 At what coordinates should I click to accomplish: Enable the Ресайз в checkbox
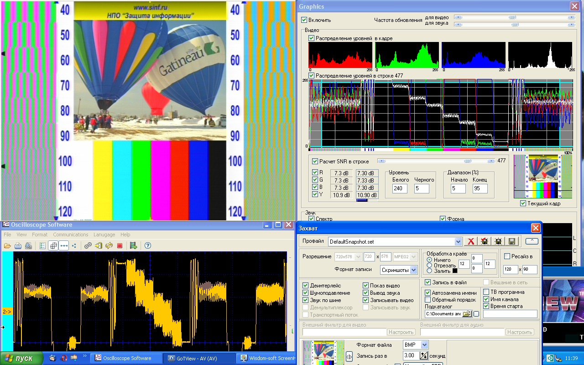[x=507, y=256]
